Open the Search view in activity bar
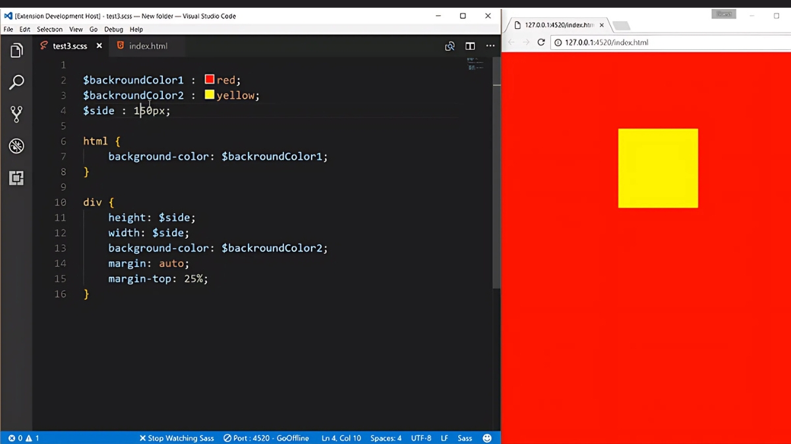 16,82
